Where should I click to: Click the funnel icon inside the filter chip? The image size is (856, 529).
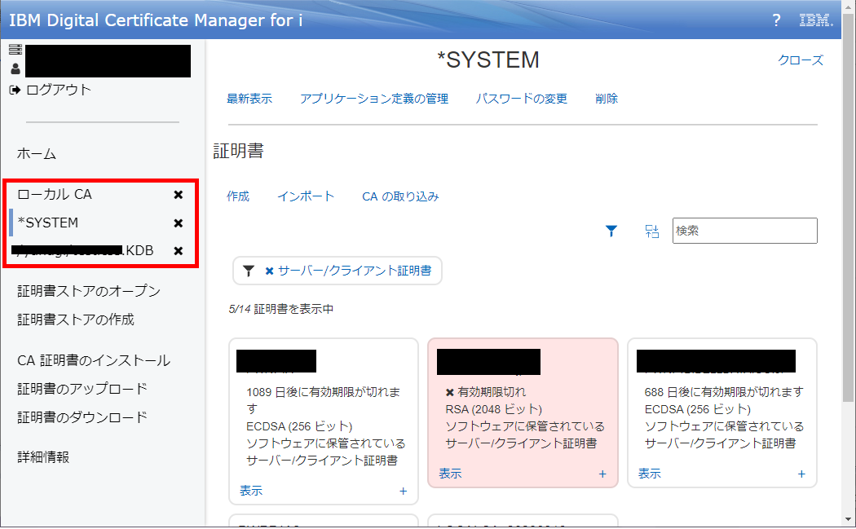[249, 271]
